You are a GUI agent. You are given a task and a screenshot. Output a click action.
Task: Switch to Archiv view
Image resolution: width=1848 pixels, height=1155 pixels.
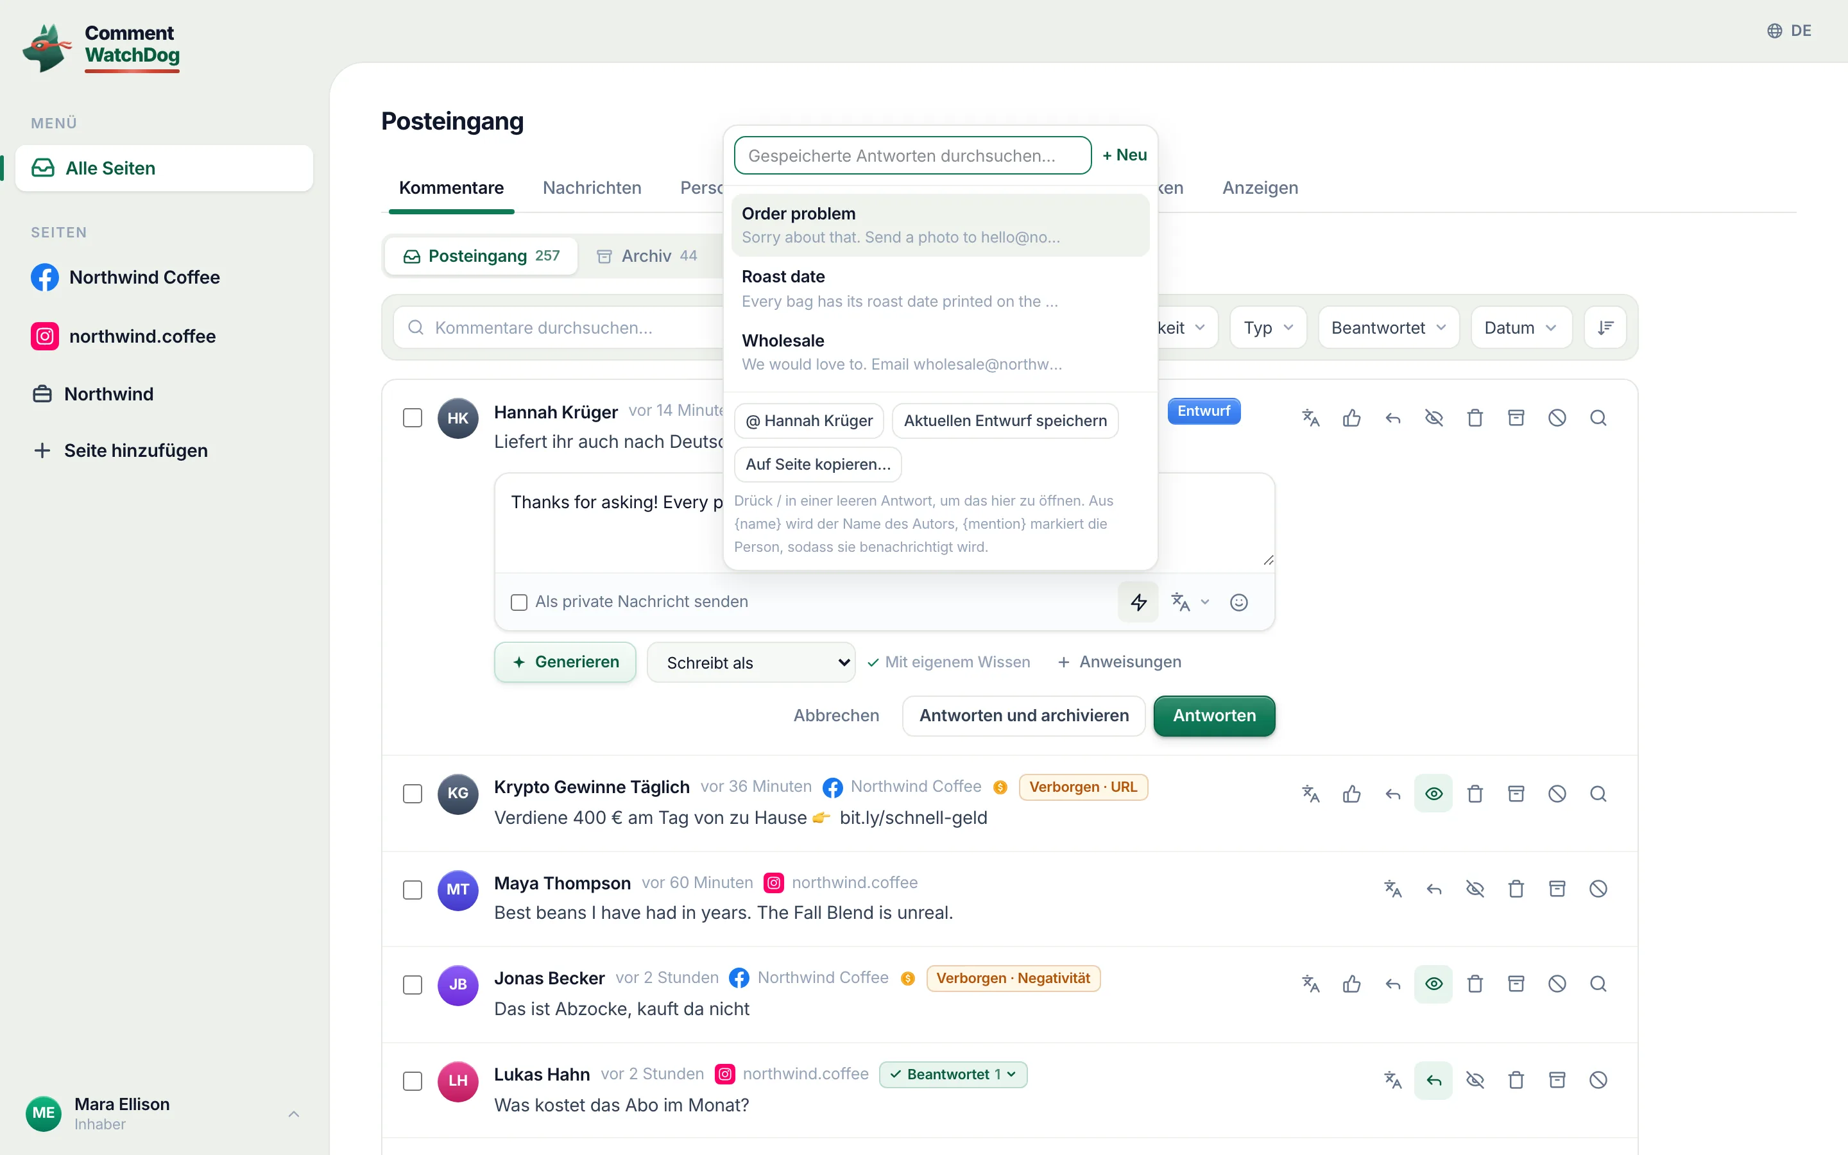pyautogui.click(x=647, y=256)
